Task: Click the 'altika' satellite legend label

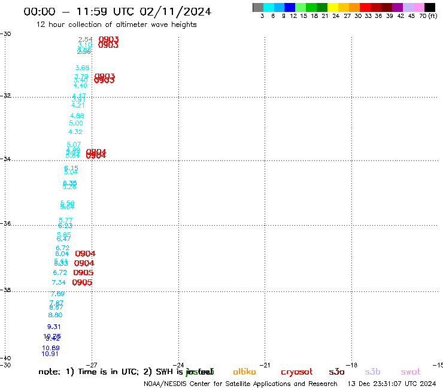Action: click(x=244, y=372)
